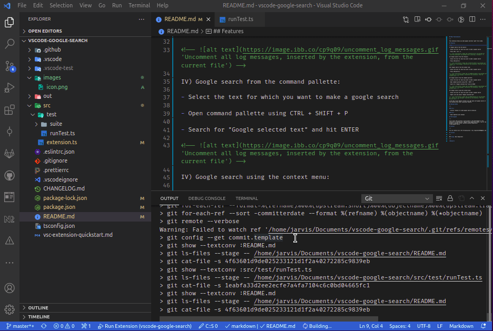Open the Git output channel dropdown

(x=397, y=198)
